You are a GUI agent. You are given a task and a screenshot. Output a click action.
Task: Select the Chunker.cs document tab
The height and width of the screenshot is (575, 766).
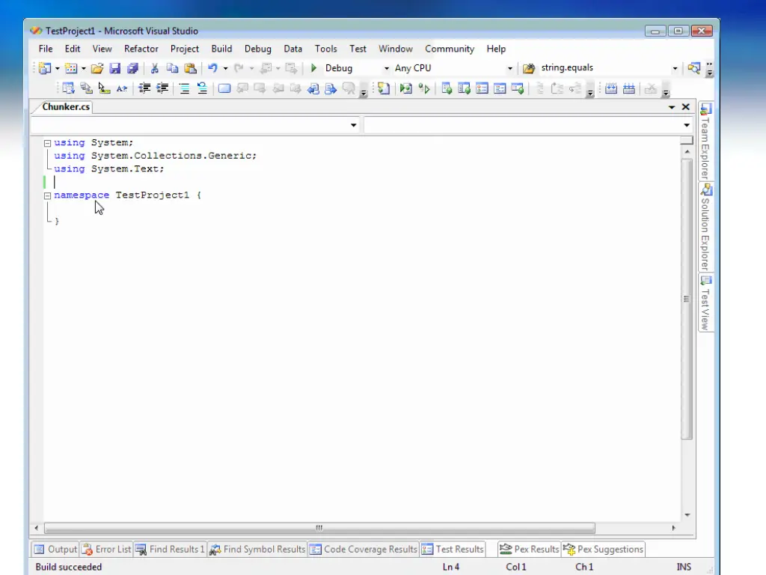tap(66, 106)
